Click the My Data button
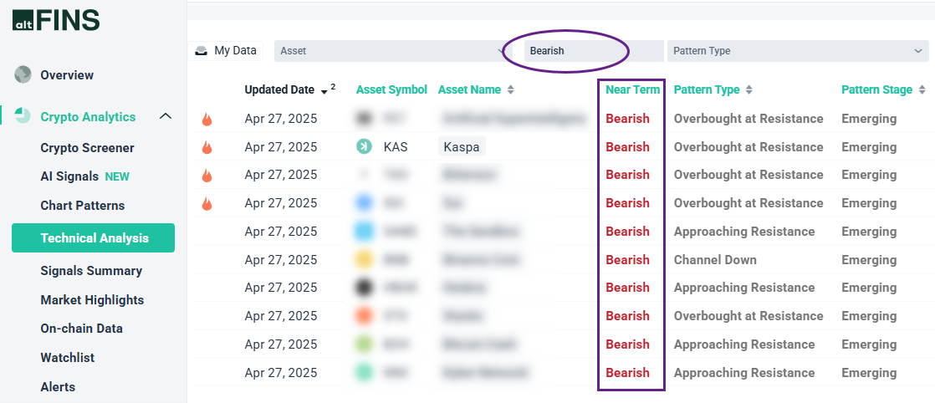Image resolution: width=935 pixels, height=403 pixels. [225, 51]
